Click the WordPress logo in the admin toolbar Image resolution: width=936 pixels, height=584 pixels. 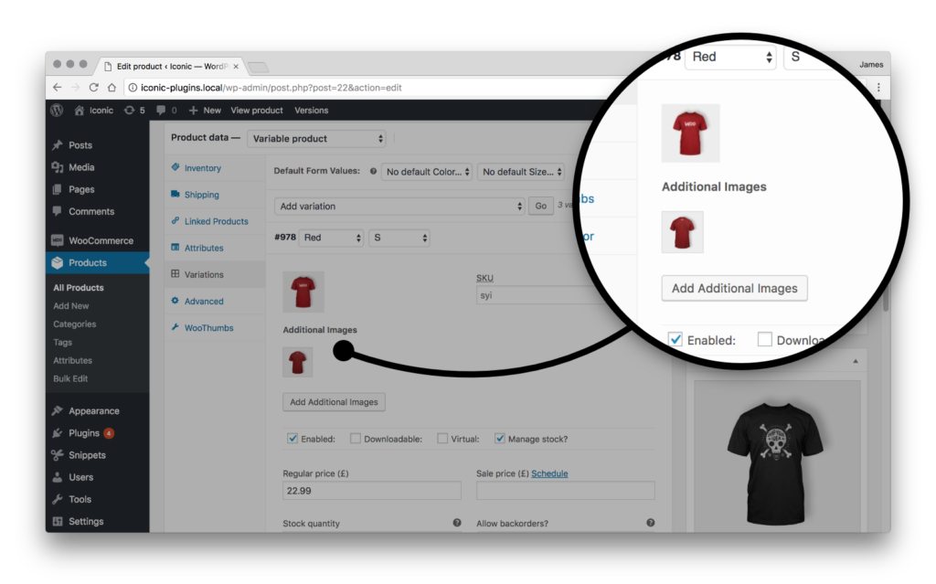(55, 110)
